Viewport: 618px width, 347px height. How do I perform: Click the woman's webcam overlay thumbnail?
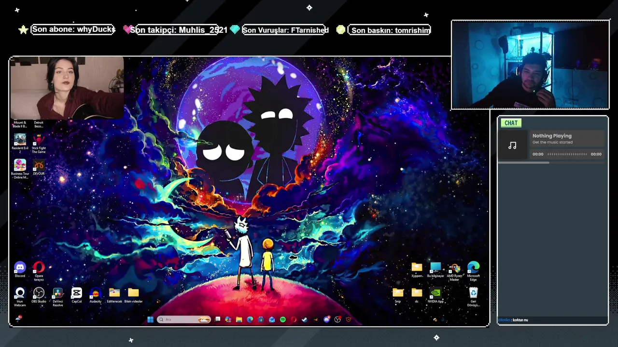click(x=67, y=88)
